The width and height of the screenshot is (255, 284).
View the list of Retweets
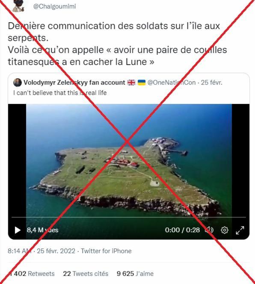click(x=32, y=273)
